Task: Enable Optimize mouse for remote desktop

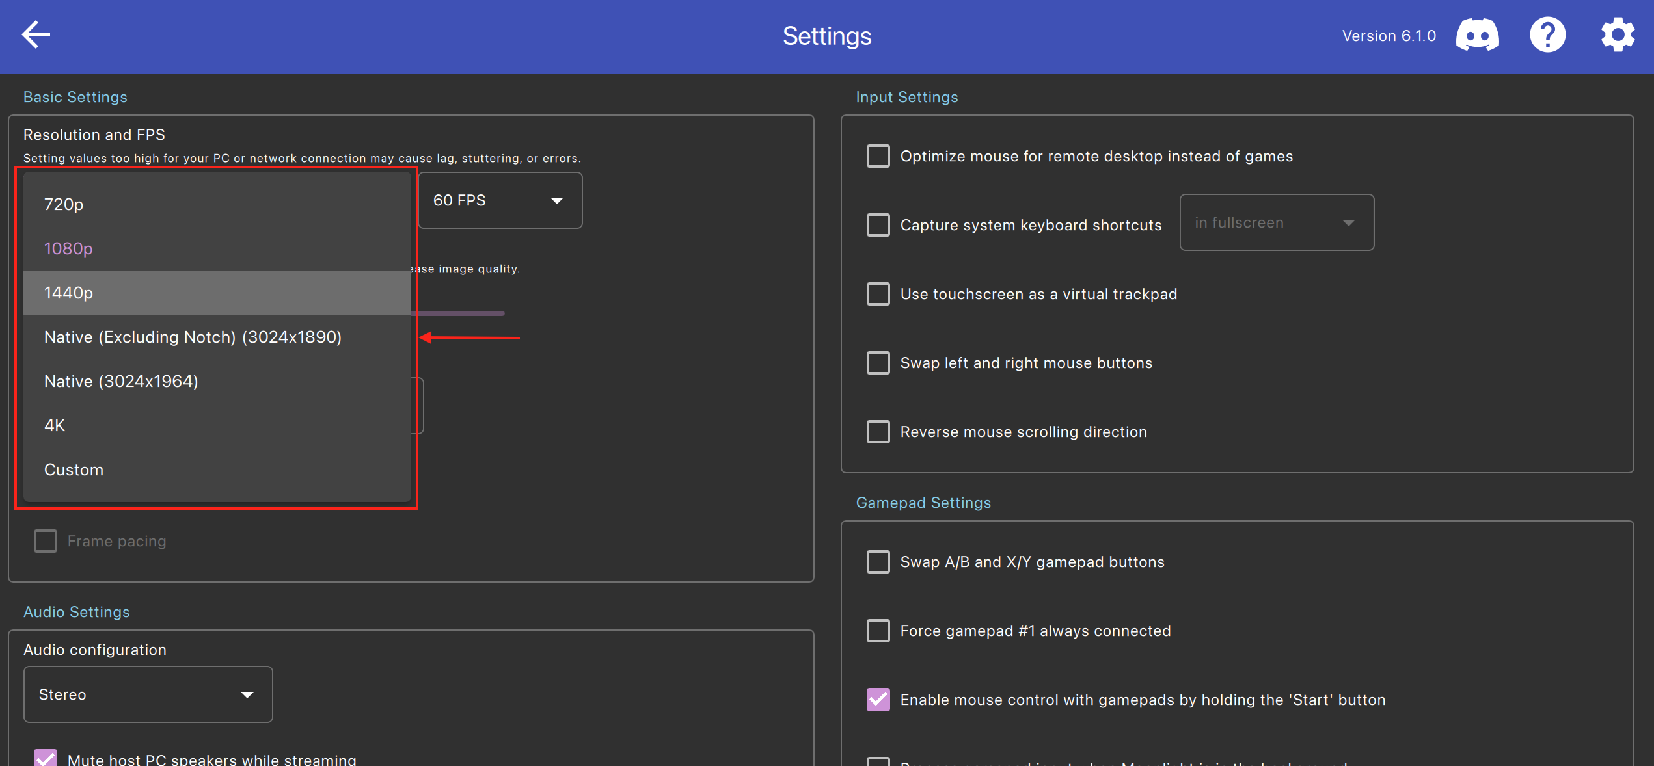Action: tap(878, 156)
